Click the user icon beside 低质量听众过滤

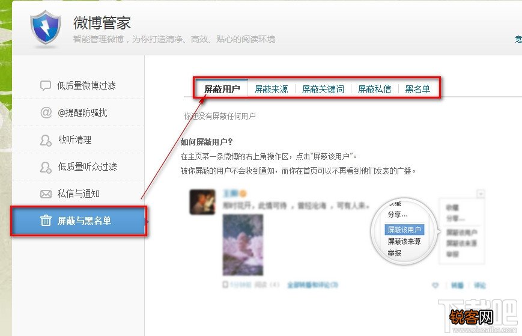(46, 167)
